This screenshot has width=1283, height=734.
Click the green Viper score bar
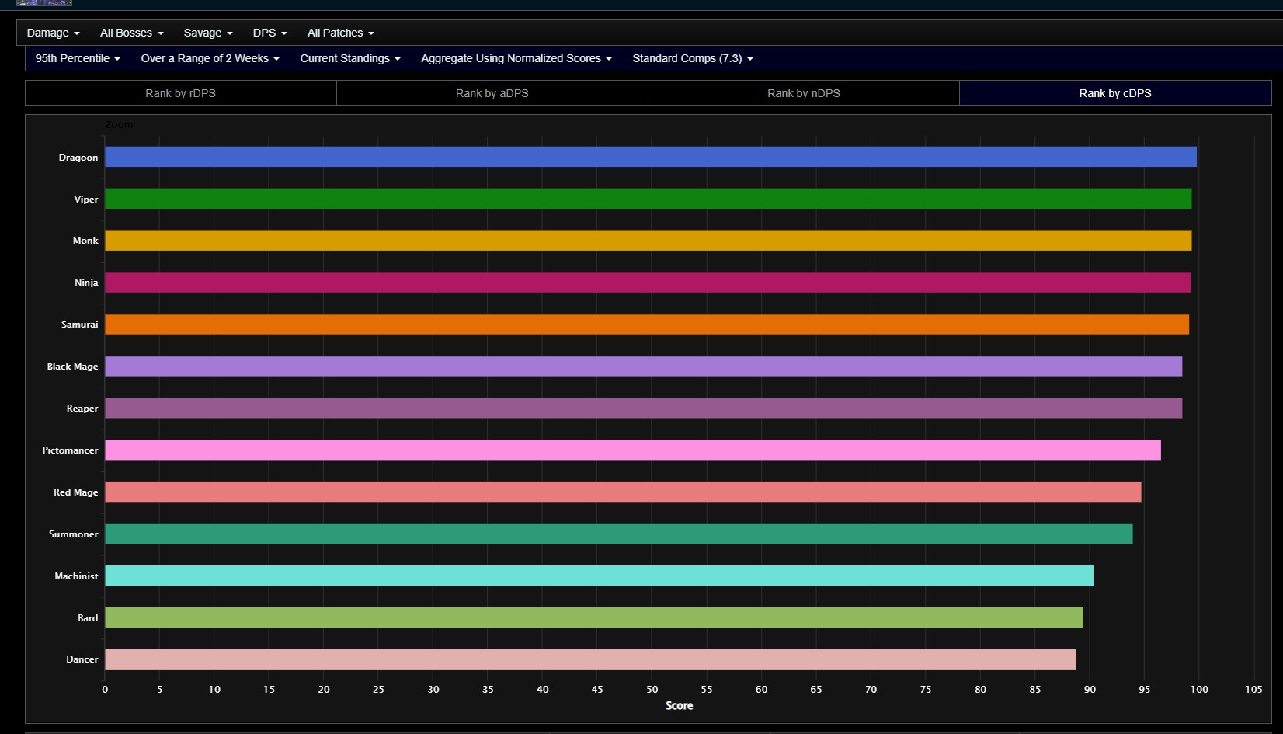tap(648, 199)
